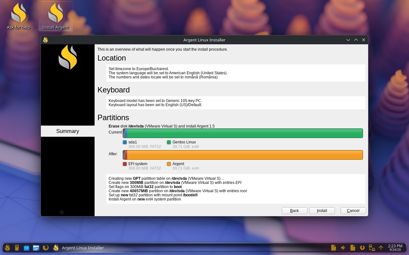Click the Back button

295,211
